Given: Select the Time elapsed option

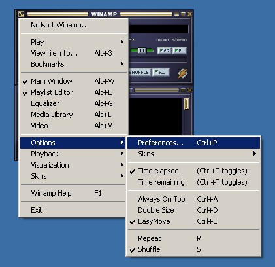Looking at the screenshot, I should (193, 171).
